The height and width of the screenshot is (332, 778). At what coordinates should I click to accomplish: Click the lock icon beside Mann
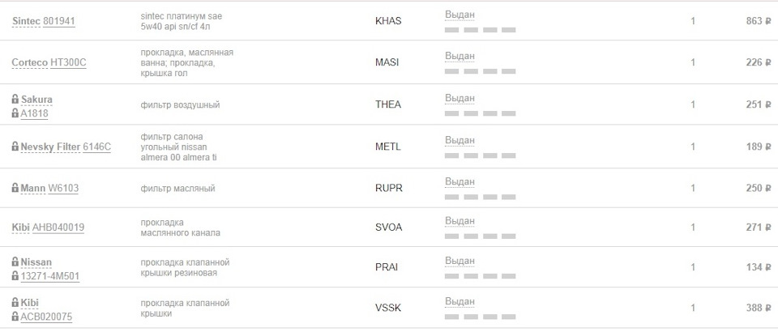tap(15, 188)
